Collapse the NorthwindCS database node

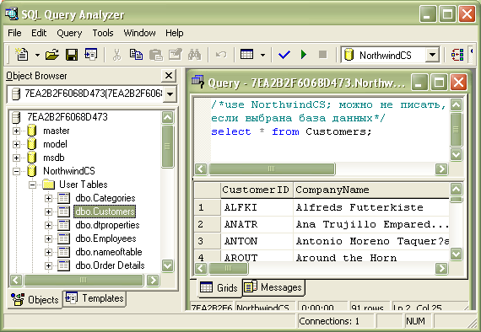(x=16, y=171)
